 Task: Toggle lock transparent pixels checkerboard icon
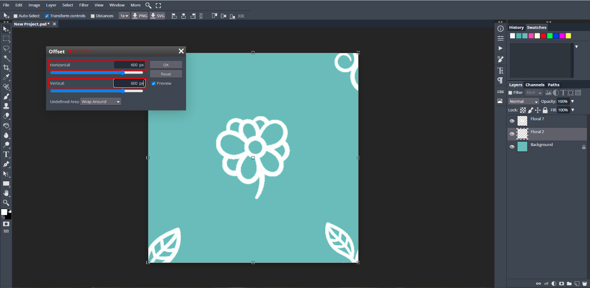tap(523, 110)
